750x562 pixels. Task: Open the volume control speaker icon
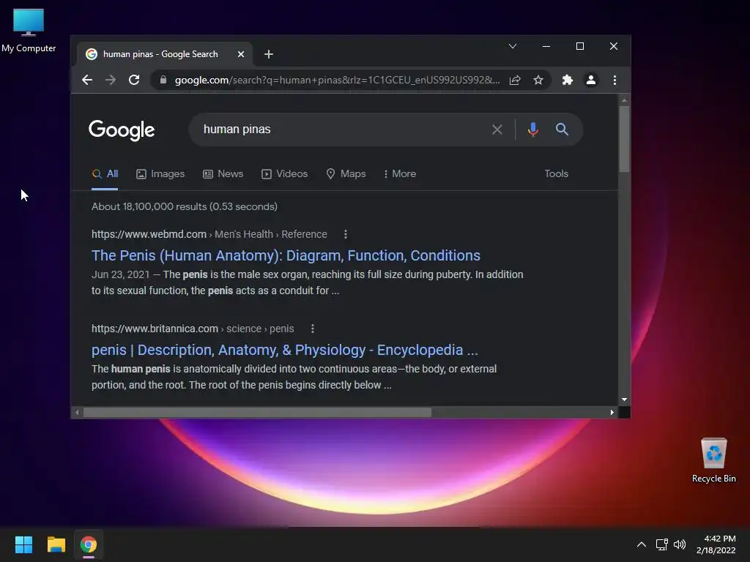(x=680, y=544)
